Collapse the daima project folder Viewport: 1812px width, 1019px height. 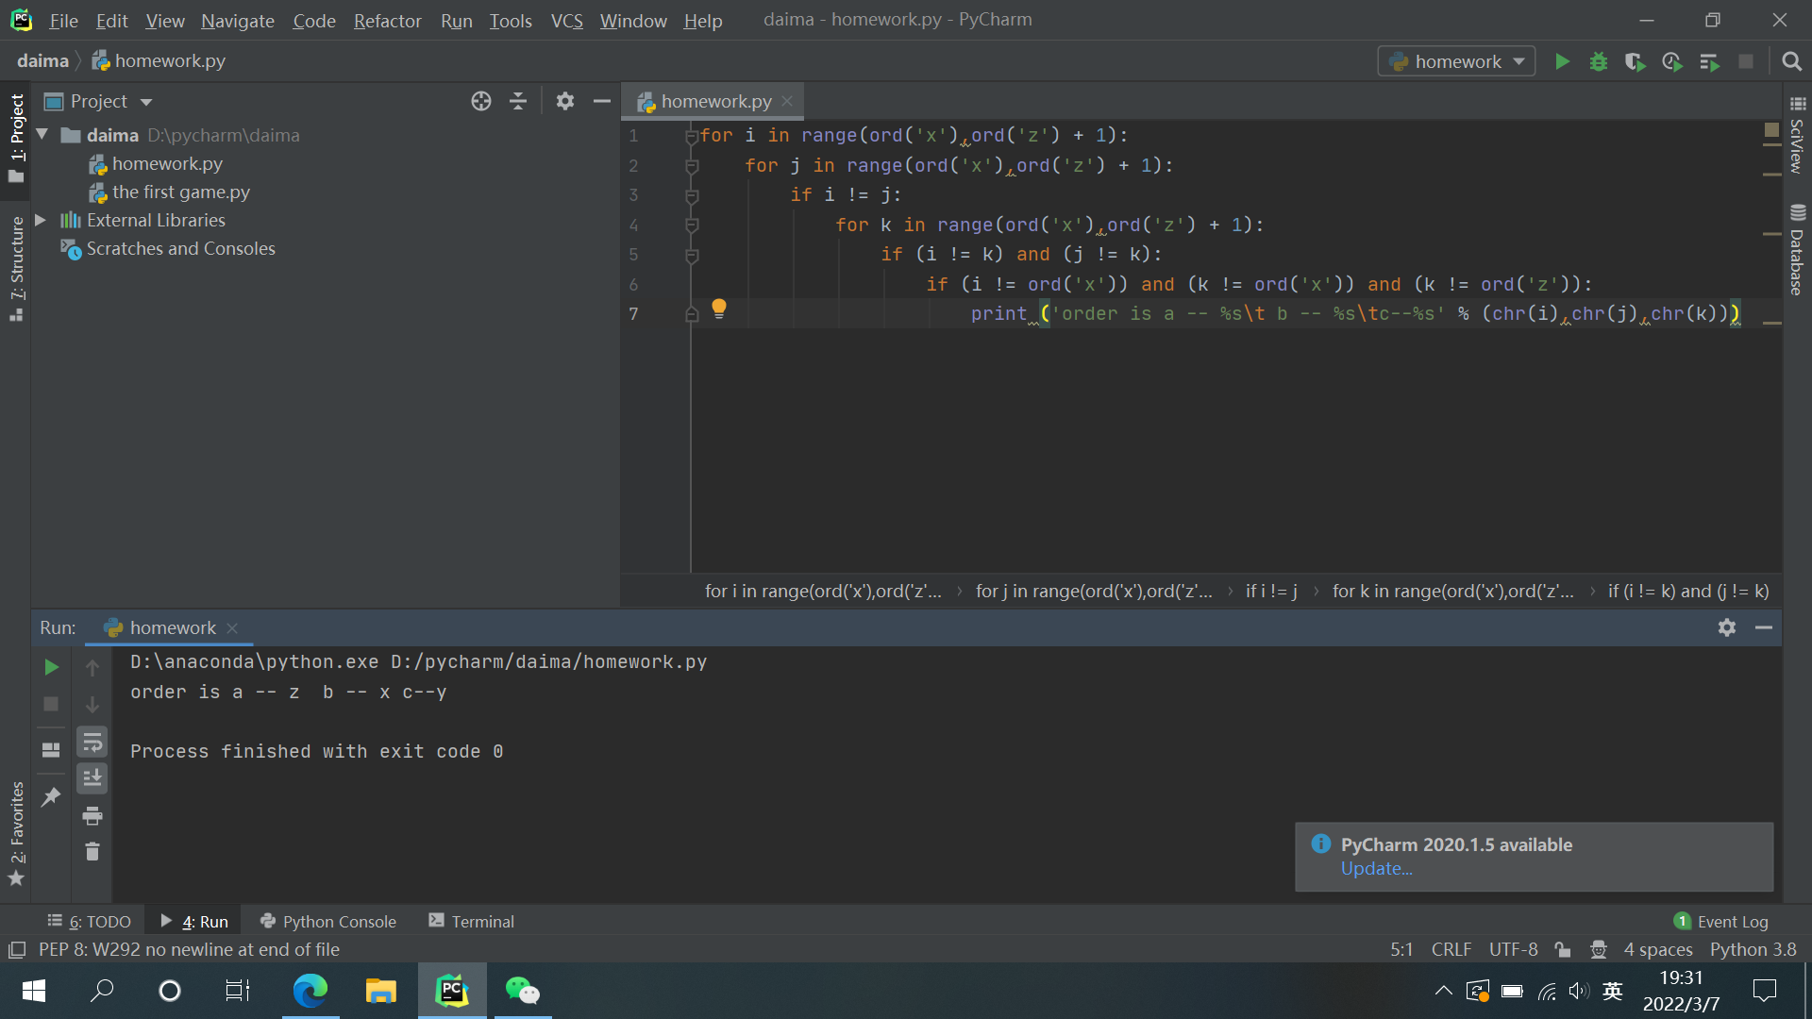pos(42,135)
